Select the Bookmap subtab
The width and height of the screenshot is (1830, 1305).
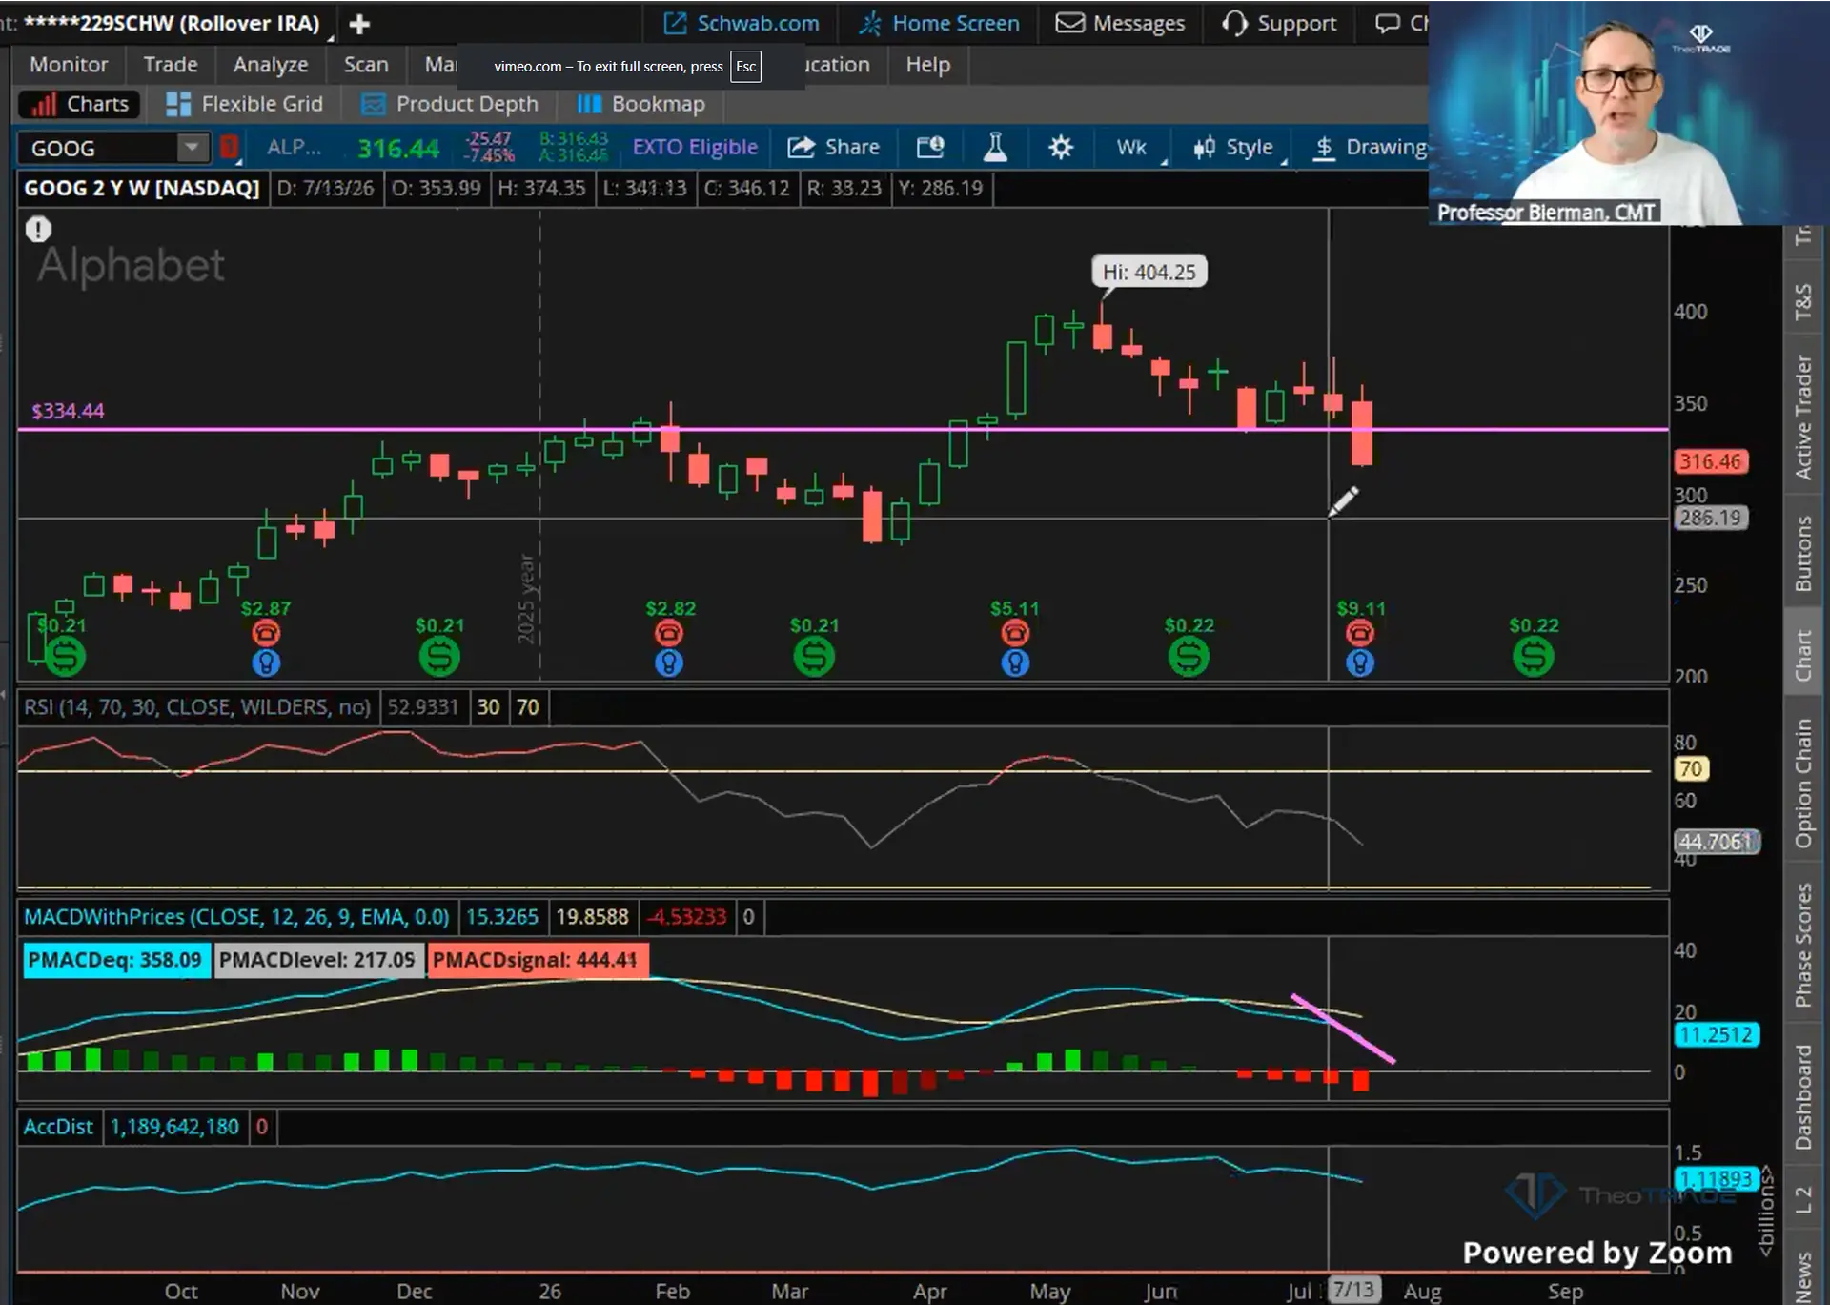click(x=641, y=104)
